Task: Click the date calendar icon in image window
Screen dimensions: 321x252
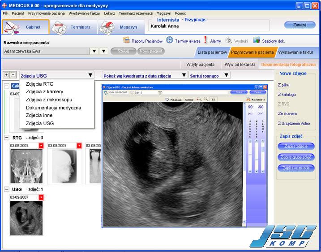Action: [106, 93]
